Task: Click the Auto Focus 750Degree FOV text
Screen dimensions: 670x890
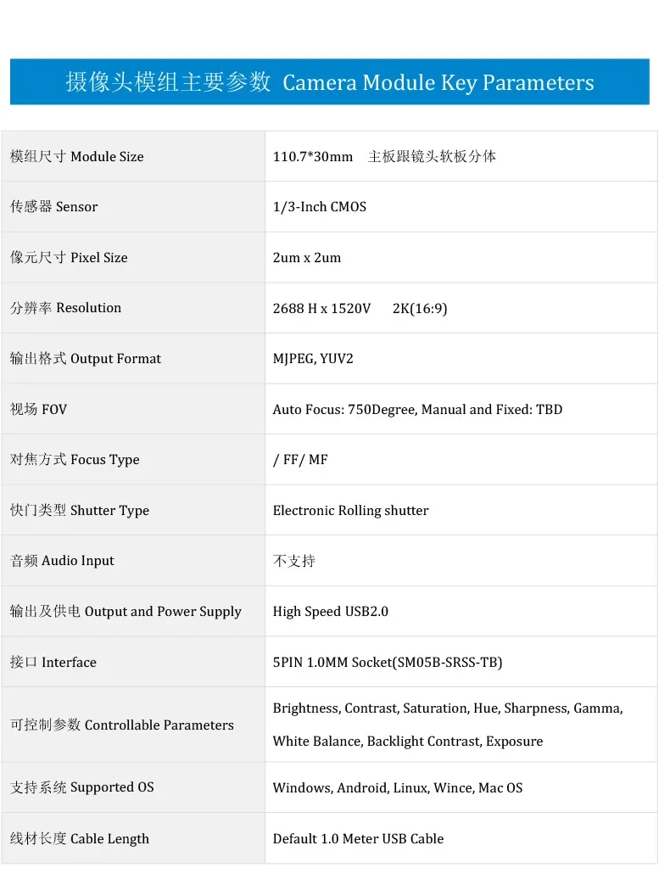Action: (x=417, y=410)
